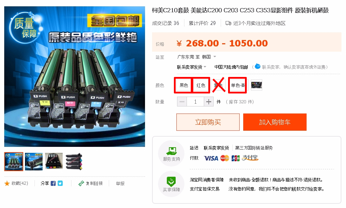Open the 成交记录 36 transaction records

(x=165, y=23)
